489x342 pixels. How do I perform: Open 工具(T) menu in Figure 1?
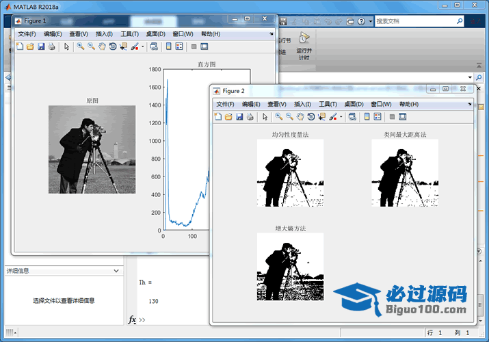pyautogui.click(x=130, y=34)
